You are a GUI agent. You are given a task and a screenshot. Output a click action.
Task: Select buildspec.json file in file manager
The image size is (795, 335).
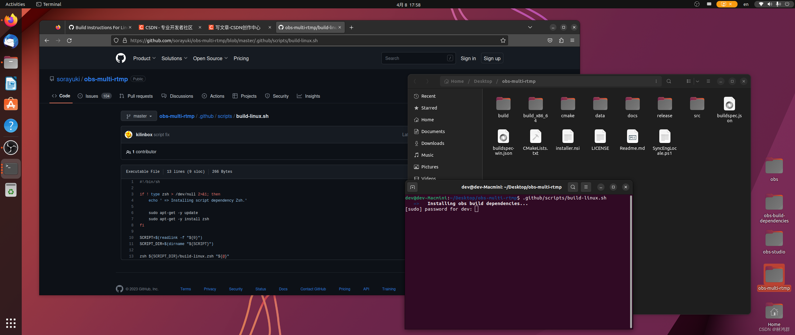click(x=729, y=110)
